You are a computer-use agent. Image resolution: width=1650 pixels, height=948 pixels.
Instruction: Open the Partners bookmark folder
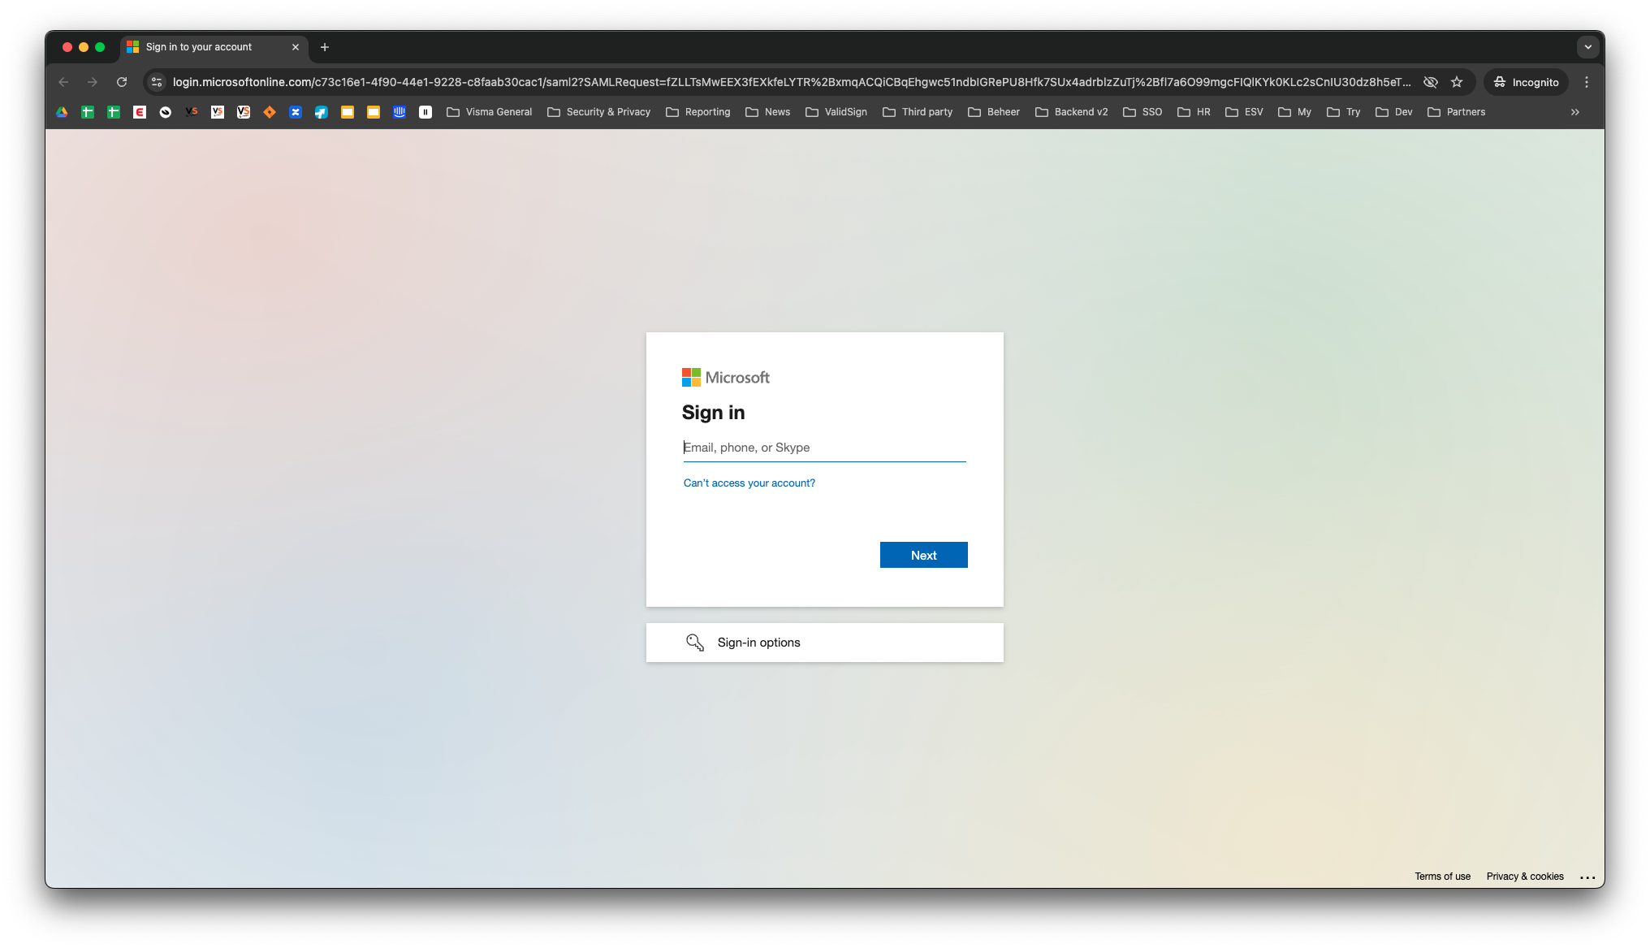tap(1457, 112)
